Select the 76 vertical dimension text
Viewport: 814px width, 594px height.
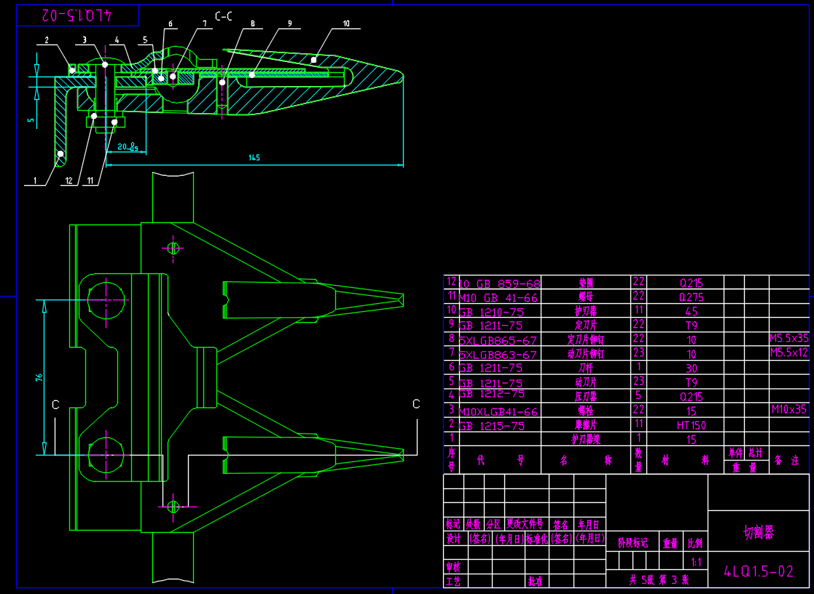coord(39,377)
